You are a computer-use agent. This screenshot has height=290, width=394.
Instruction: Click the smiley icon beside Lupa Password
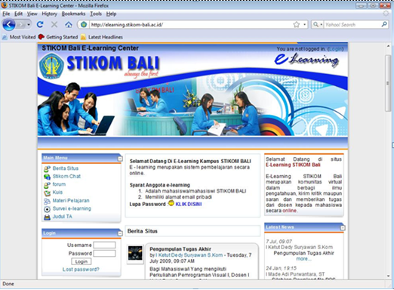click(x=171, y=203)
